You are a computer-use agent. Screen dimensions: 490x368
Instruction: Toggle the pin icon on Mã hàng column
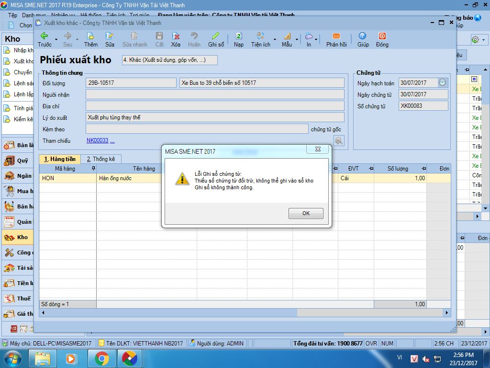[93, 169]
